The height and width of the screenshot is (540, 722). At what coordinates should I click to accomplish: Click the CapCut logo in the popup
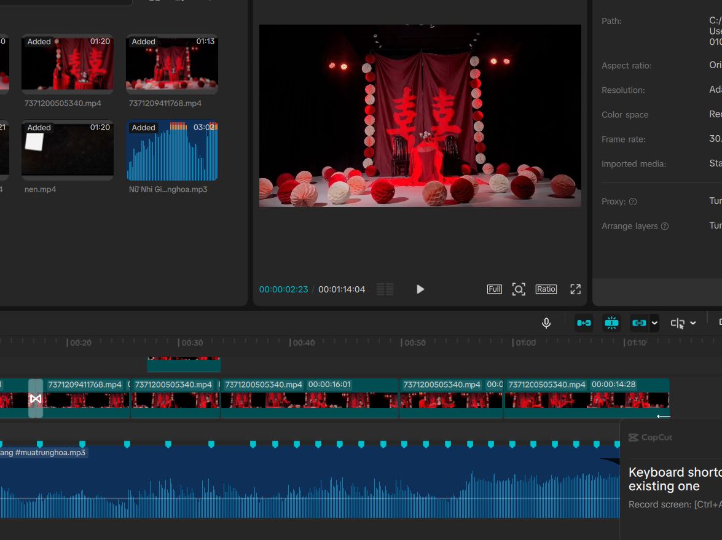(651, 437)
